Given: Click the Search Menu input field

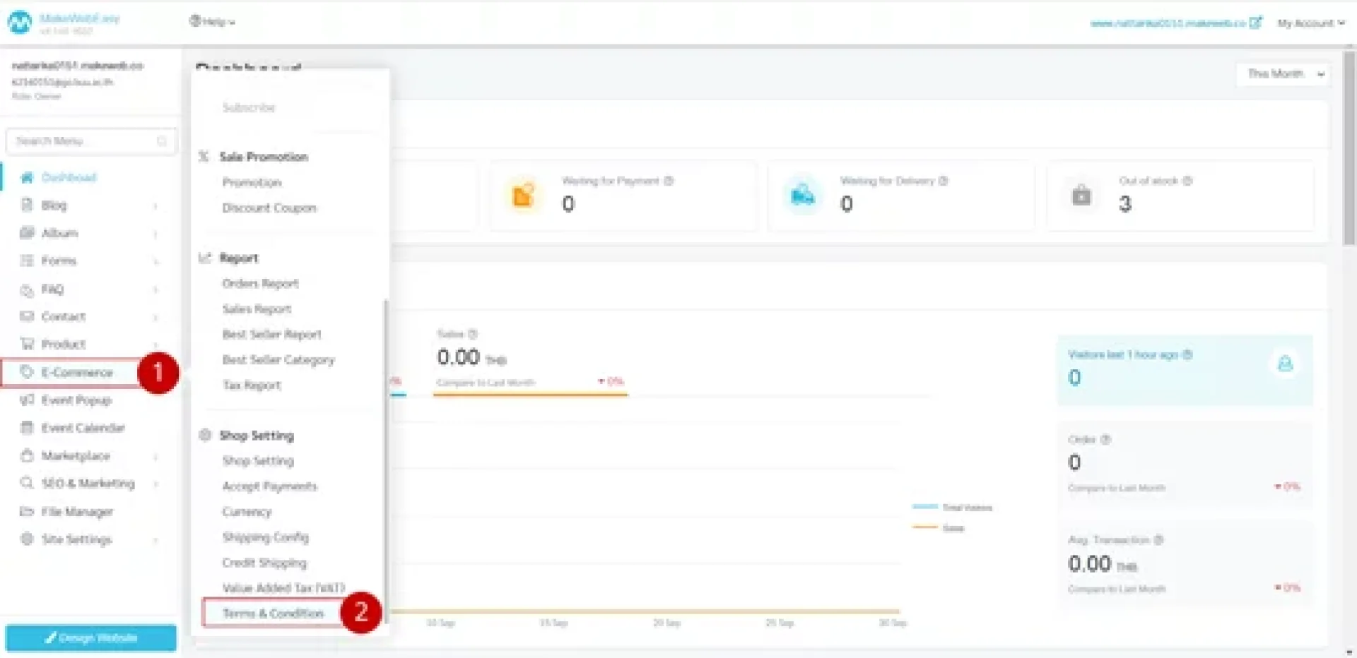Looking at the screenshot, I should pyautogui.click(x=81, y=141).
